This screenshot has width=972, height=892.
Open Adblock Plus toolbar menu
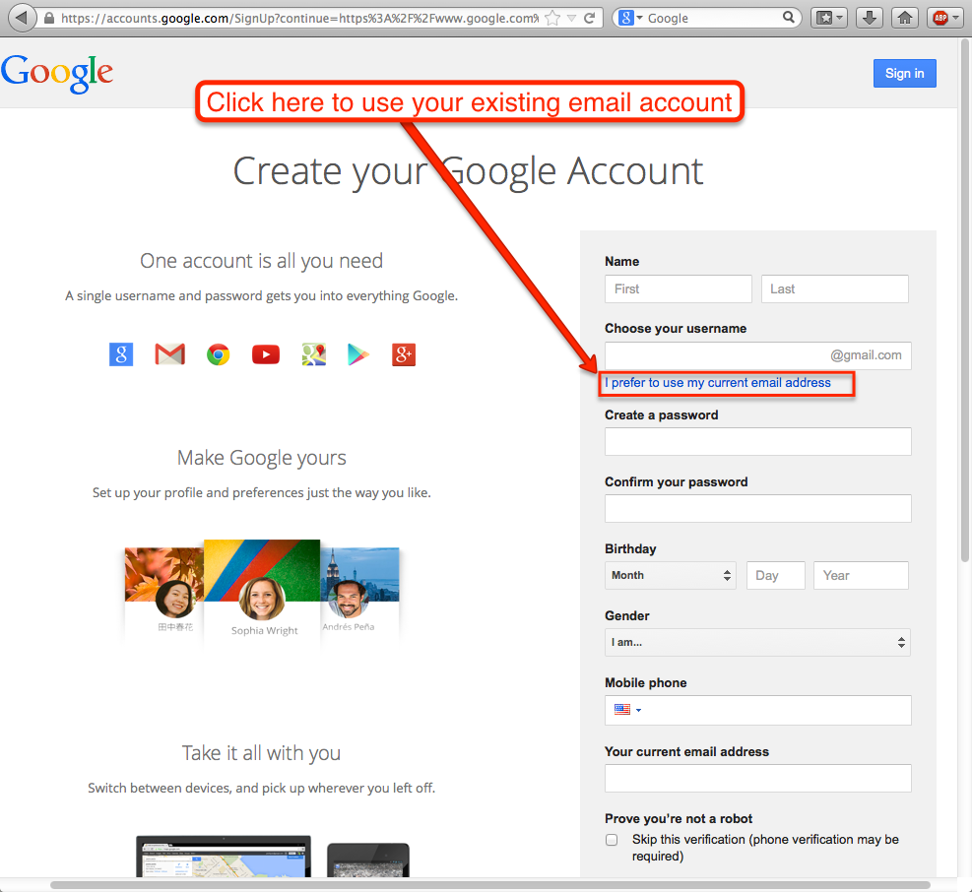tap(943, 18)
